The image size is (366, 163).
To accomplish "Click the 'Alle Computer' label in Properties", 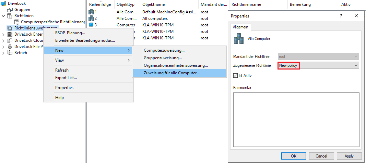I will [x=259, y=39].
